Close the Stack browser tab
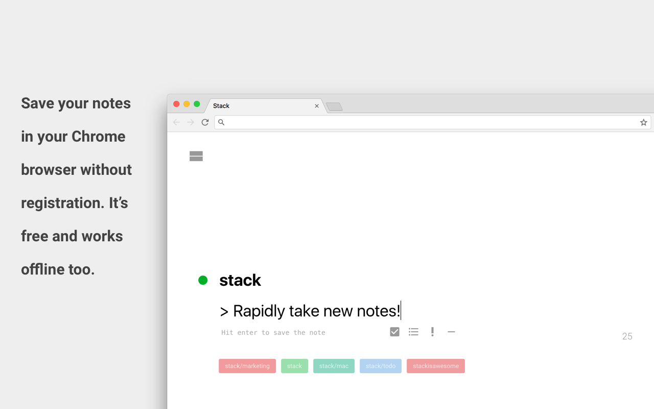This screenshot has height=409, width=654. coord(317,106)
